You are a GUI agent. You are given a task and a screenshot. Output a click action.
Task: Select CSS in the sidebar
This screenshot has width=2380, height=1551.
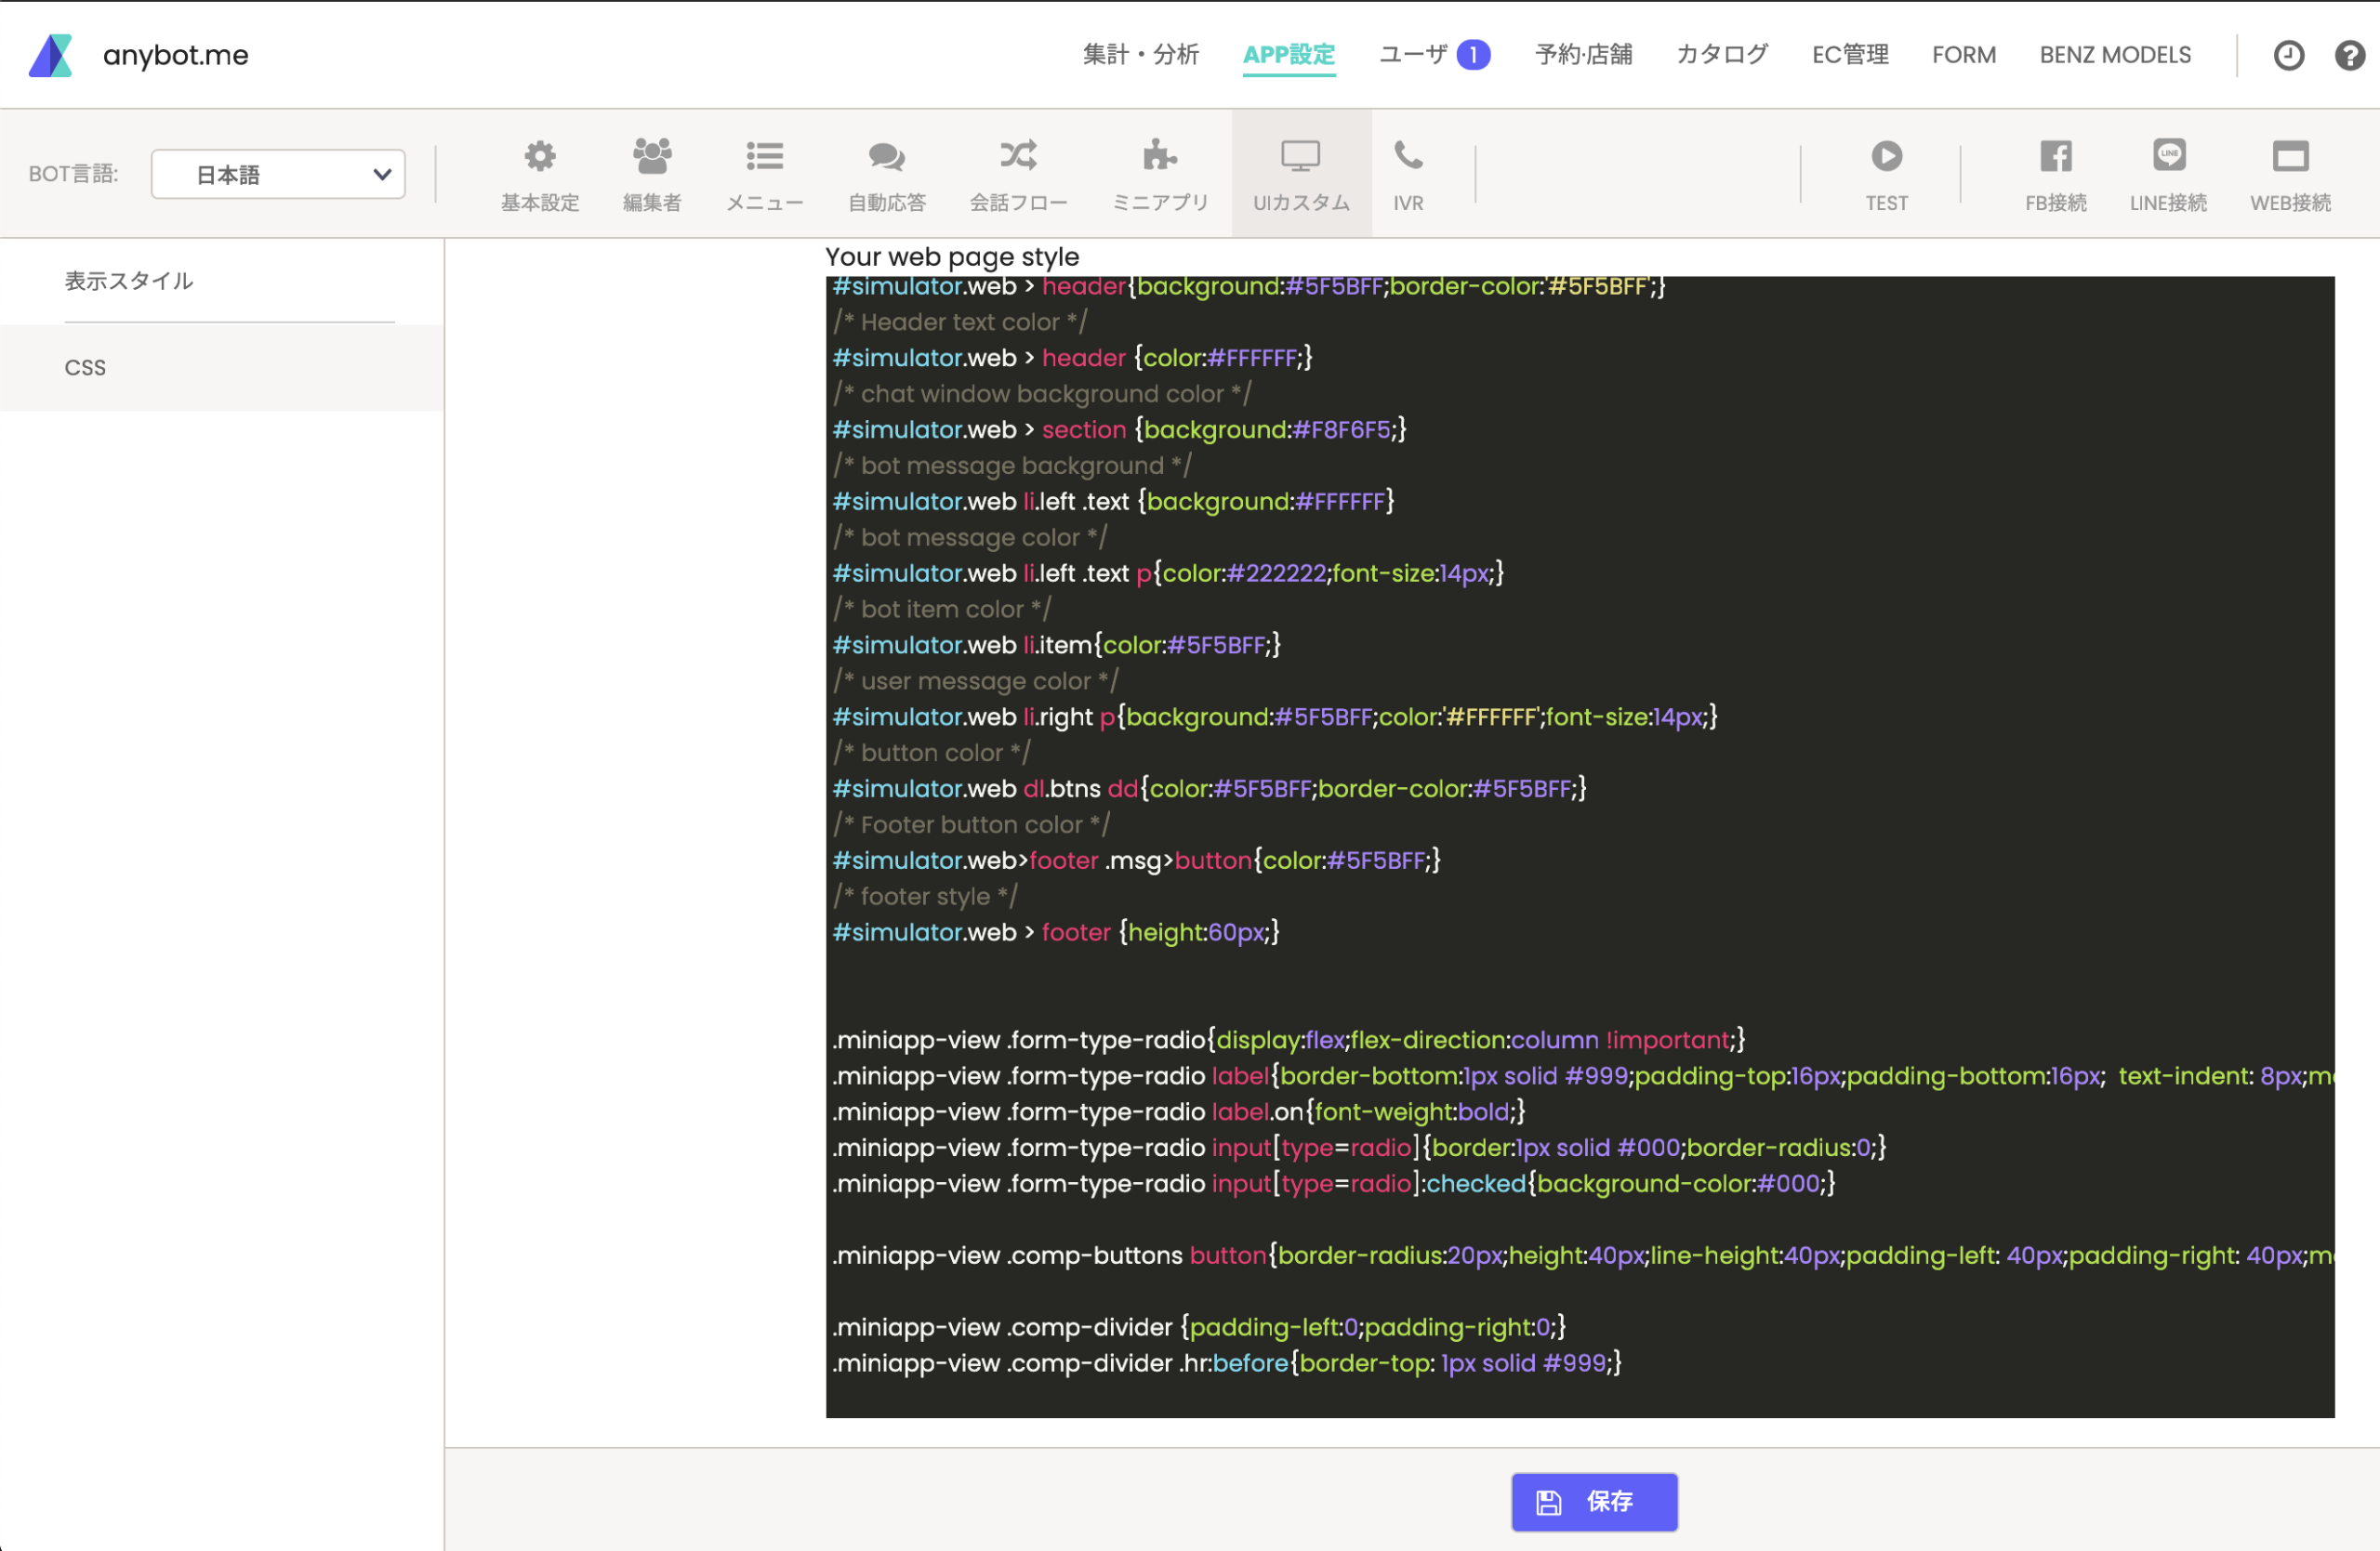click(85, 368)
